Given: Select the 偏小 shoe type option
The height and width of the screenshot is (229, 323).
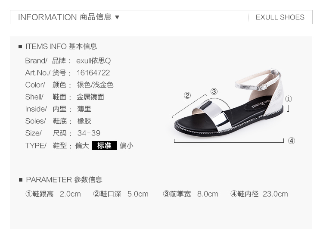Looking at the screenshot, I should 127,146.
